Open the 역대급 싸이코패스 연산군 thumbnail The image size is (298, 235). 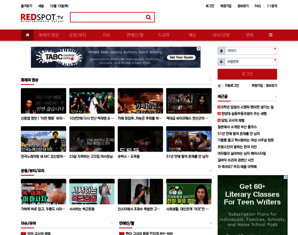click(189, 101)
